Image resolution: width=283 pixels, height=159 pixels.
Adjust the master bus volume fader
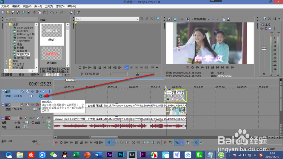pyautogui.click(x=264, y=48)
